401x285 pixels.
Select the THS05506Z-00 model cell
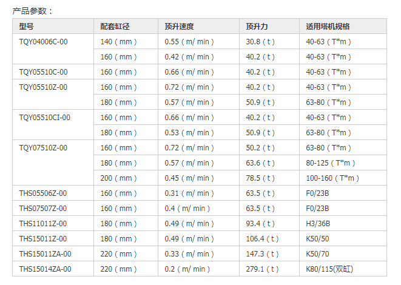click(44, 193)
